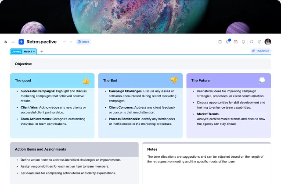Open the notifications bell

click(x=243, y=42)
